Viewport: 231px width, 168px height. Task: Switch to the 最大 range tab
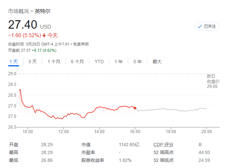(157, 62)
